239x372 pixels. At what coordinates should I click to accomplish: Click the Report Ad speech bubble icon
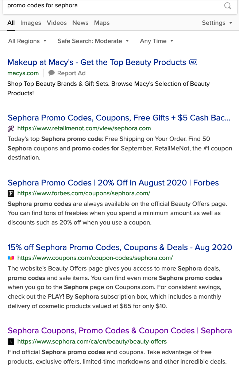pos(51,73)
